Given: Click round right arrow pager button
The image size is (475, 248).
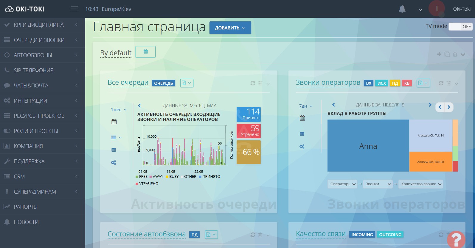Looking at the screenshot, I should click(x=449, y=107).
